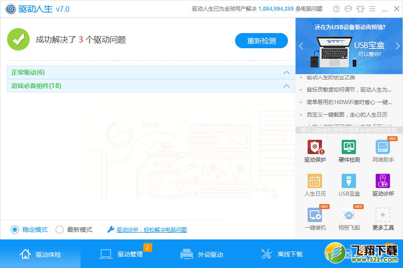Show previous banner slide
Viewport: 403px width, 268px height.
[301, 46]
